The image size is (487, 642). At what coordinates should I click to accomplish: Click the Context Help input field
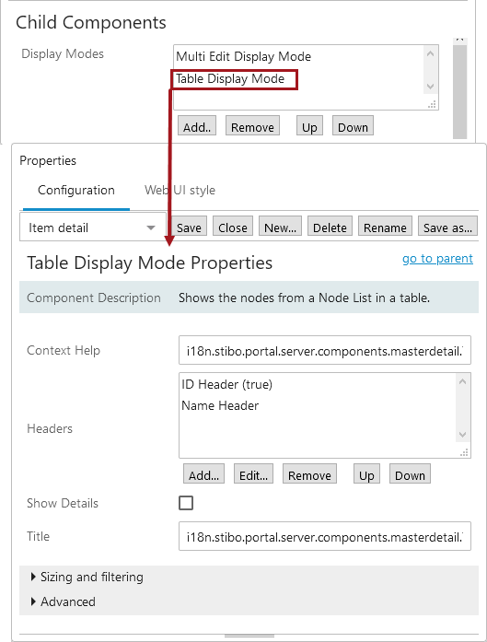(x=325, y=351)
